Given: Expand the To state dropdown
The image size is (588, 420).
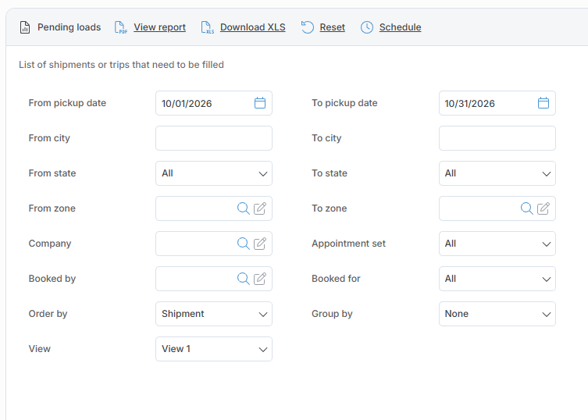Looking at the screenshot, I should 497,173.
